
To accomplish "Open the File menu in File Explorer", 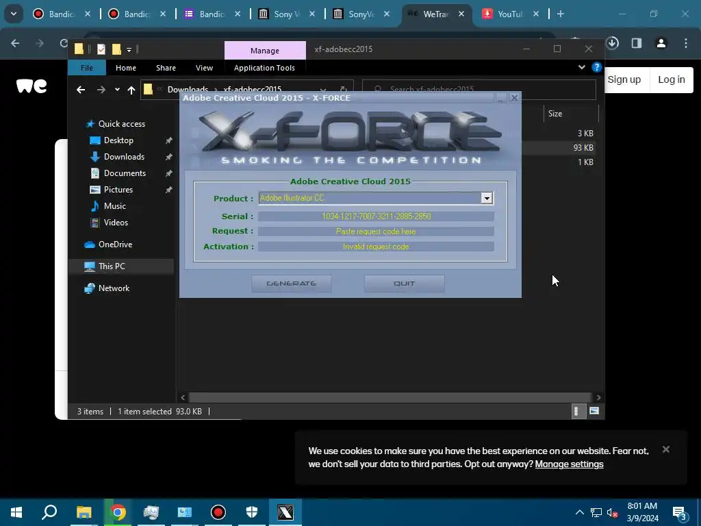I will [87, 68].
